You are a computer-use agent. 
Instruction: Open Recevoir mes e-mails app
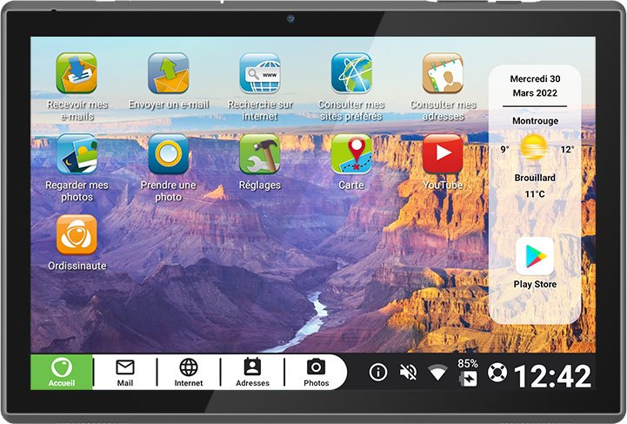click(x=77, y=74)
